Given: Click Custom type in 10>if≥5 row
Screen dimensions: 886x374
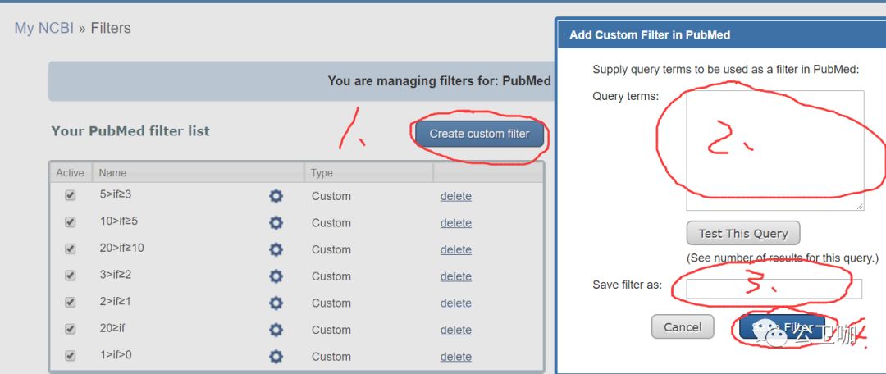Looking at the screenshot, I should coord(331,222).
